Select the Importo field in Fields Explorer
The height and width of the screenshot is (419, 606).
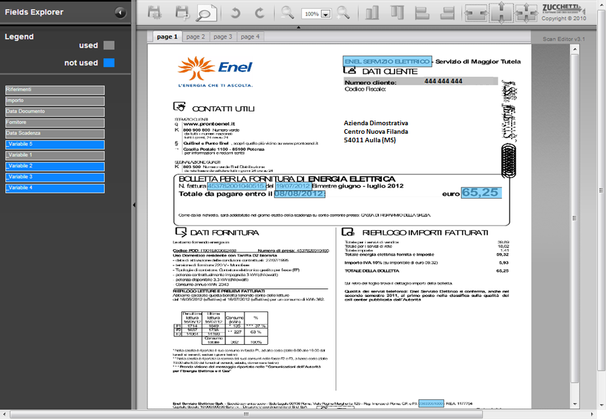click(55, 101)
